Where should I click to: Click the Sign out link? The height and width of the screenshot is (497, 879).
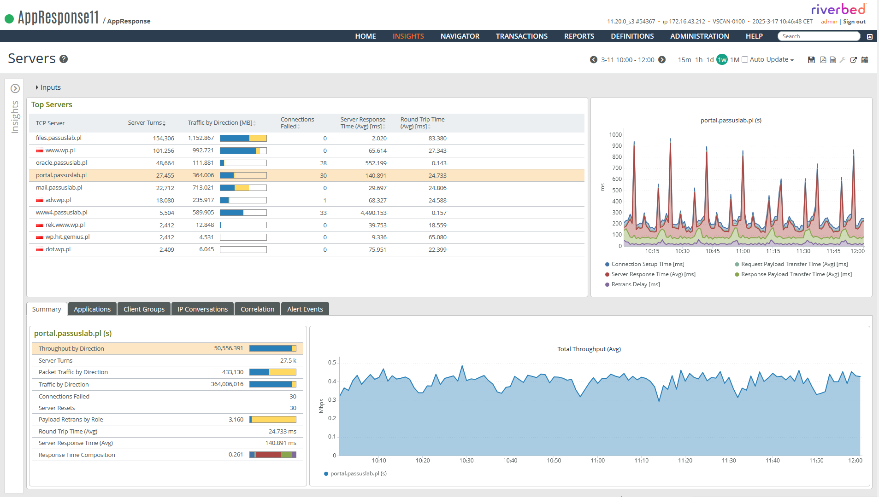click(x=854, y=22)
